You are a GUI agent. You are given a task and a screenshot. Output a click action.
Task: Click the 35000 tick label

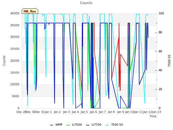coord(15,25)
